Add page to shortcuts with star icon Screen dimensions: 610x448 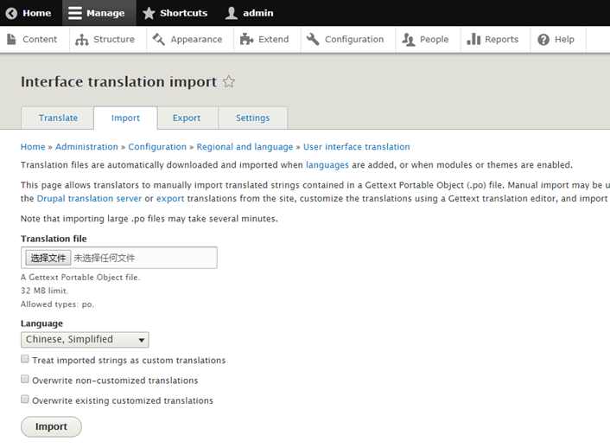pos(229,82)
